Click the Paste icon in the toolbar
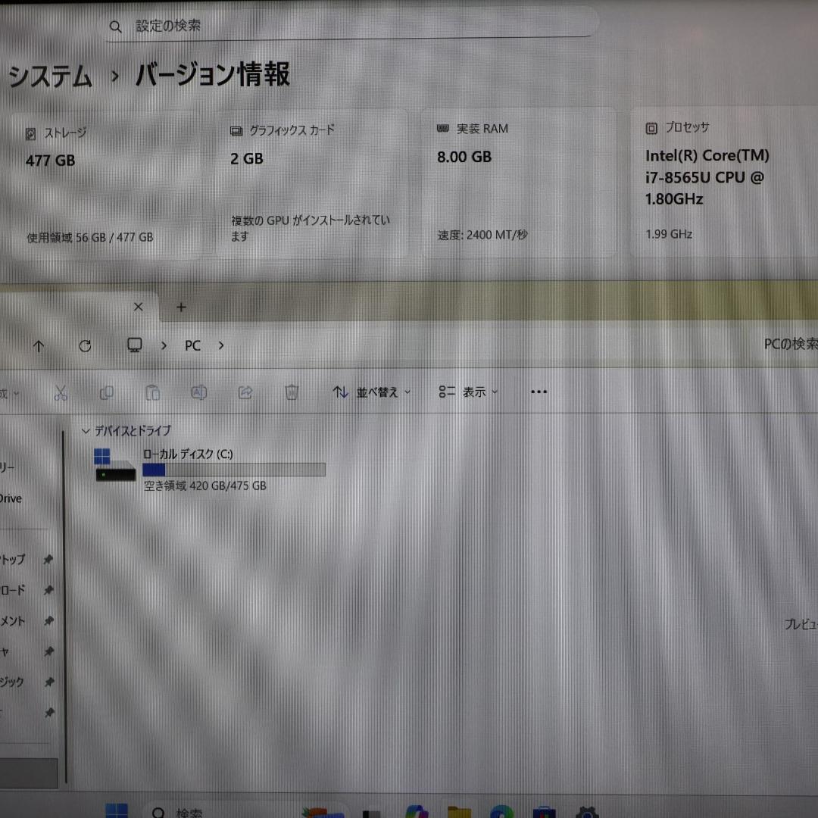Image resolution: width=818 pixels, height=818 pixels. (x=152, y=392)
